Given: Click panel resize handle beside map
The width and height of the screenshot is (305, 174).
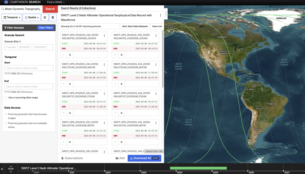Looking at the screenshot, I should (x=166, y=14).
